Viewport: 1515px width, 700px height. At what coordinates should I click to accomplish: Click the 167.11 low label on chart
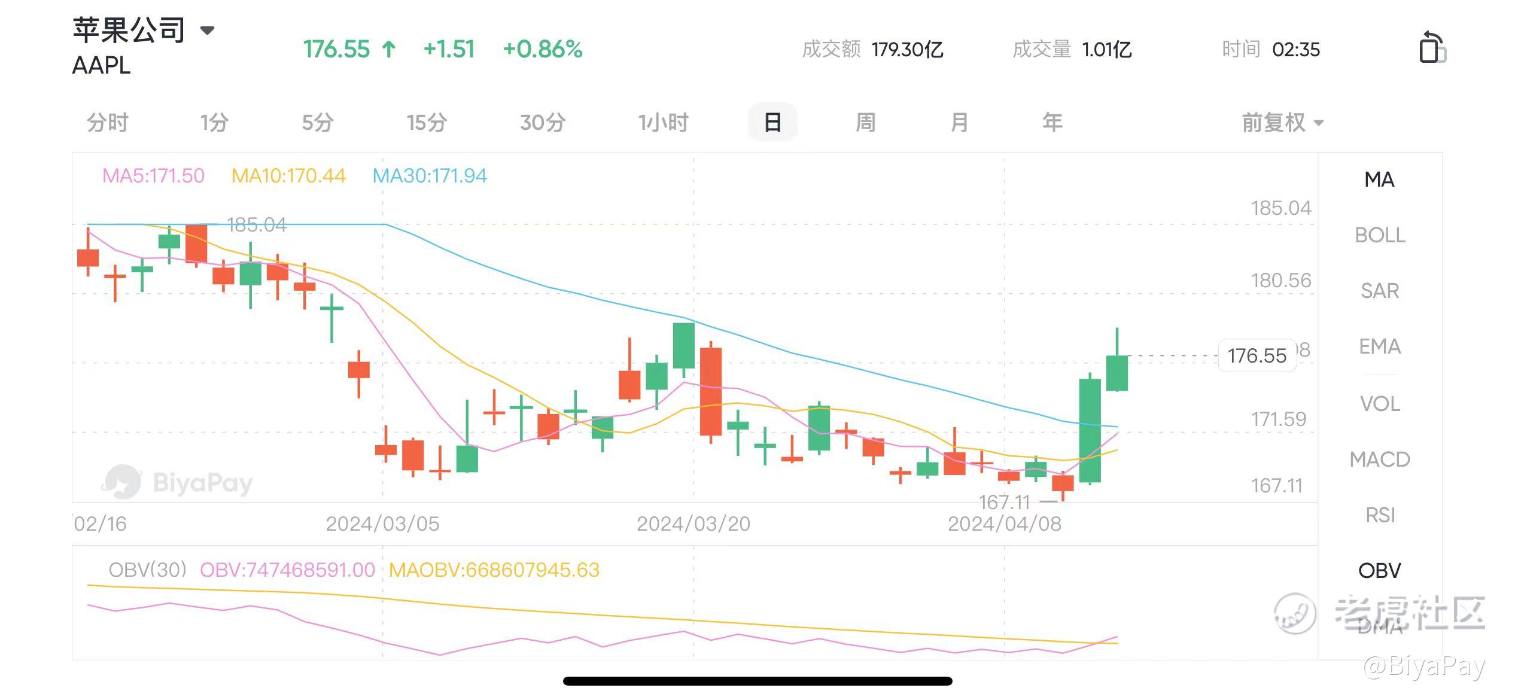point(1005,502)
